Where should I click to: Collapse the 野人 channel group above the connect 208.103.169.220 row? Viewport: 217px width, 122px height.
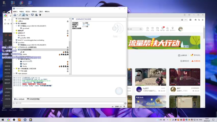point(14,24)
